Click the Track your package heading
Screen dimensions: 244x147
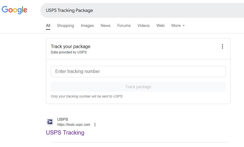point(71,46)
